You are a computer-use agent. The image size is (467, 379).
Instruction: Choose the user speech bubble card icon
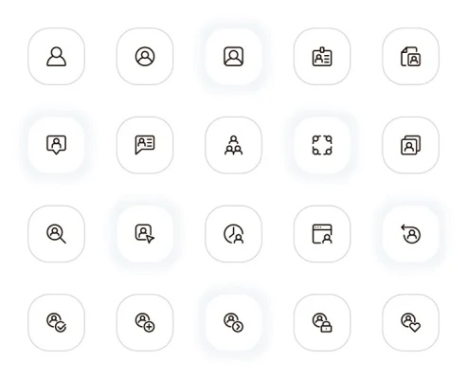click(x=145, y=145)
